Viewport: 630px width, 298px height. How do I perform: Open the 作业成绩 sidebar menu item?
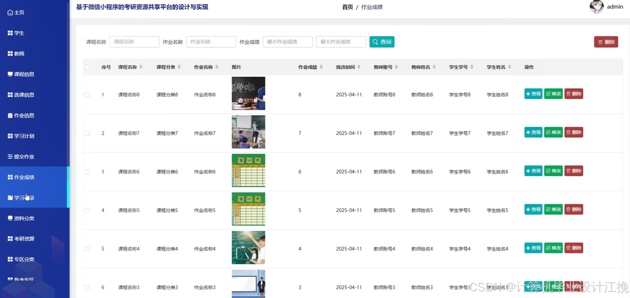(35, 177)
